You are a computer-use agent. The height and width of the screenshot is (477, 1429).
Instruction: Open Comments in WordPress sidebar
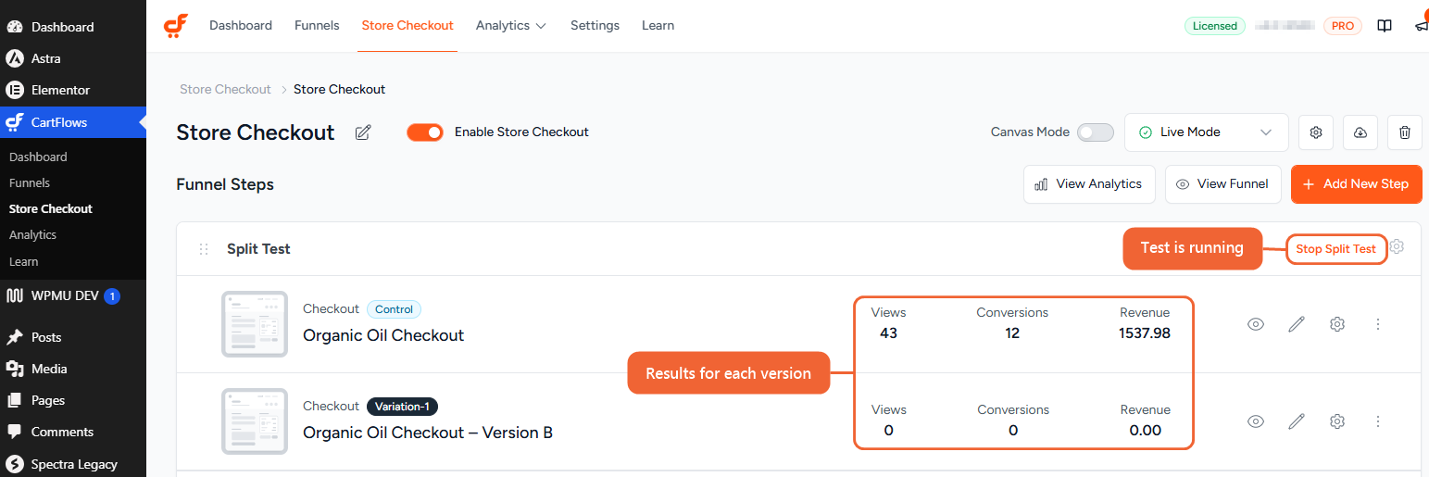tap(73, 432)
